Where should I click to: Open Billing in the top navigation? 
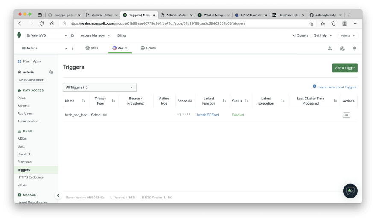(122, 35)
